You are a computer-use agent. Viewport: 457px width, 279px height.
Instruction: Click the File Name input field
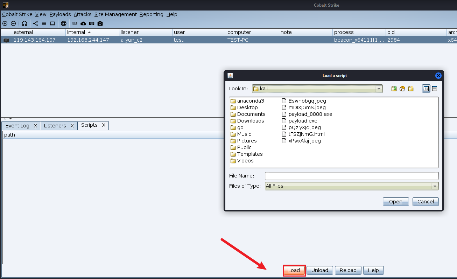(x=352, y=176)
